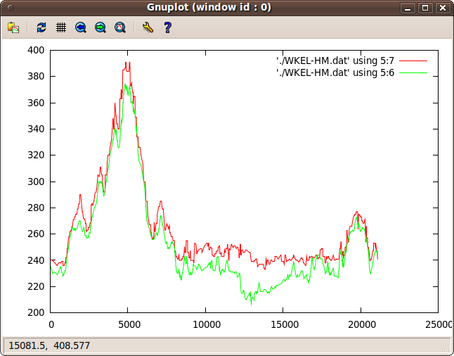Click the red legend line sample

[x=413, y=61]
